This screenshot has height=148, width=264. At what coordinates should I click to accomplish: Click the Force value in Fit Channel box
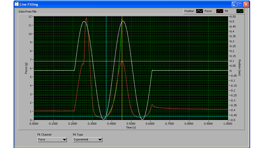[42, 139]
